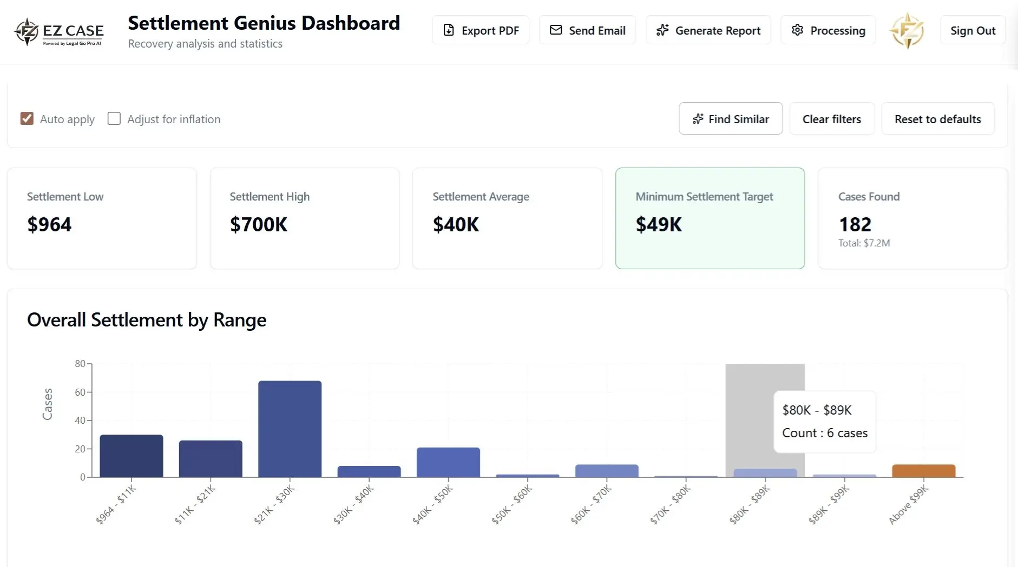
Task: Enable the Adjust for inflation checkbox
Action: [114, 118]
